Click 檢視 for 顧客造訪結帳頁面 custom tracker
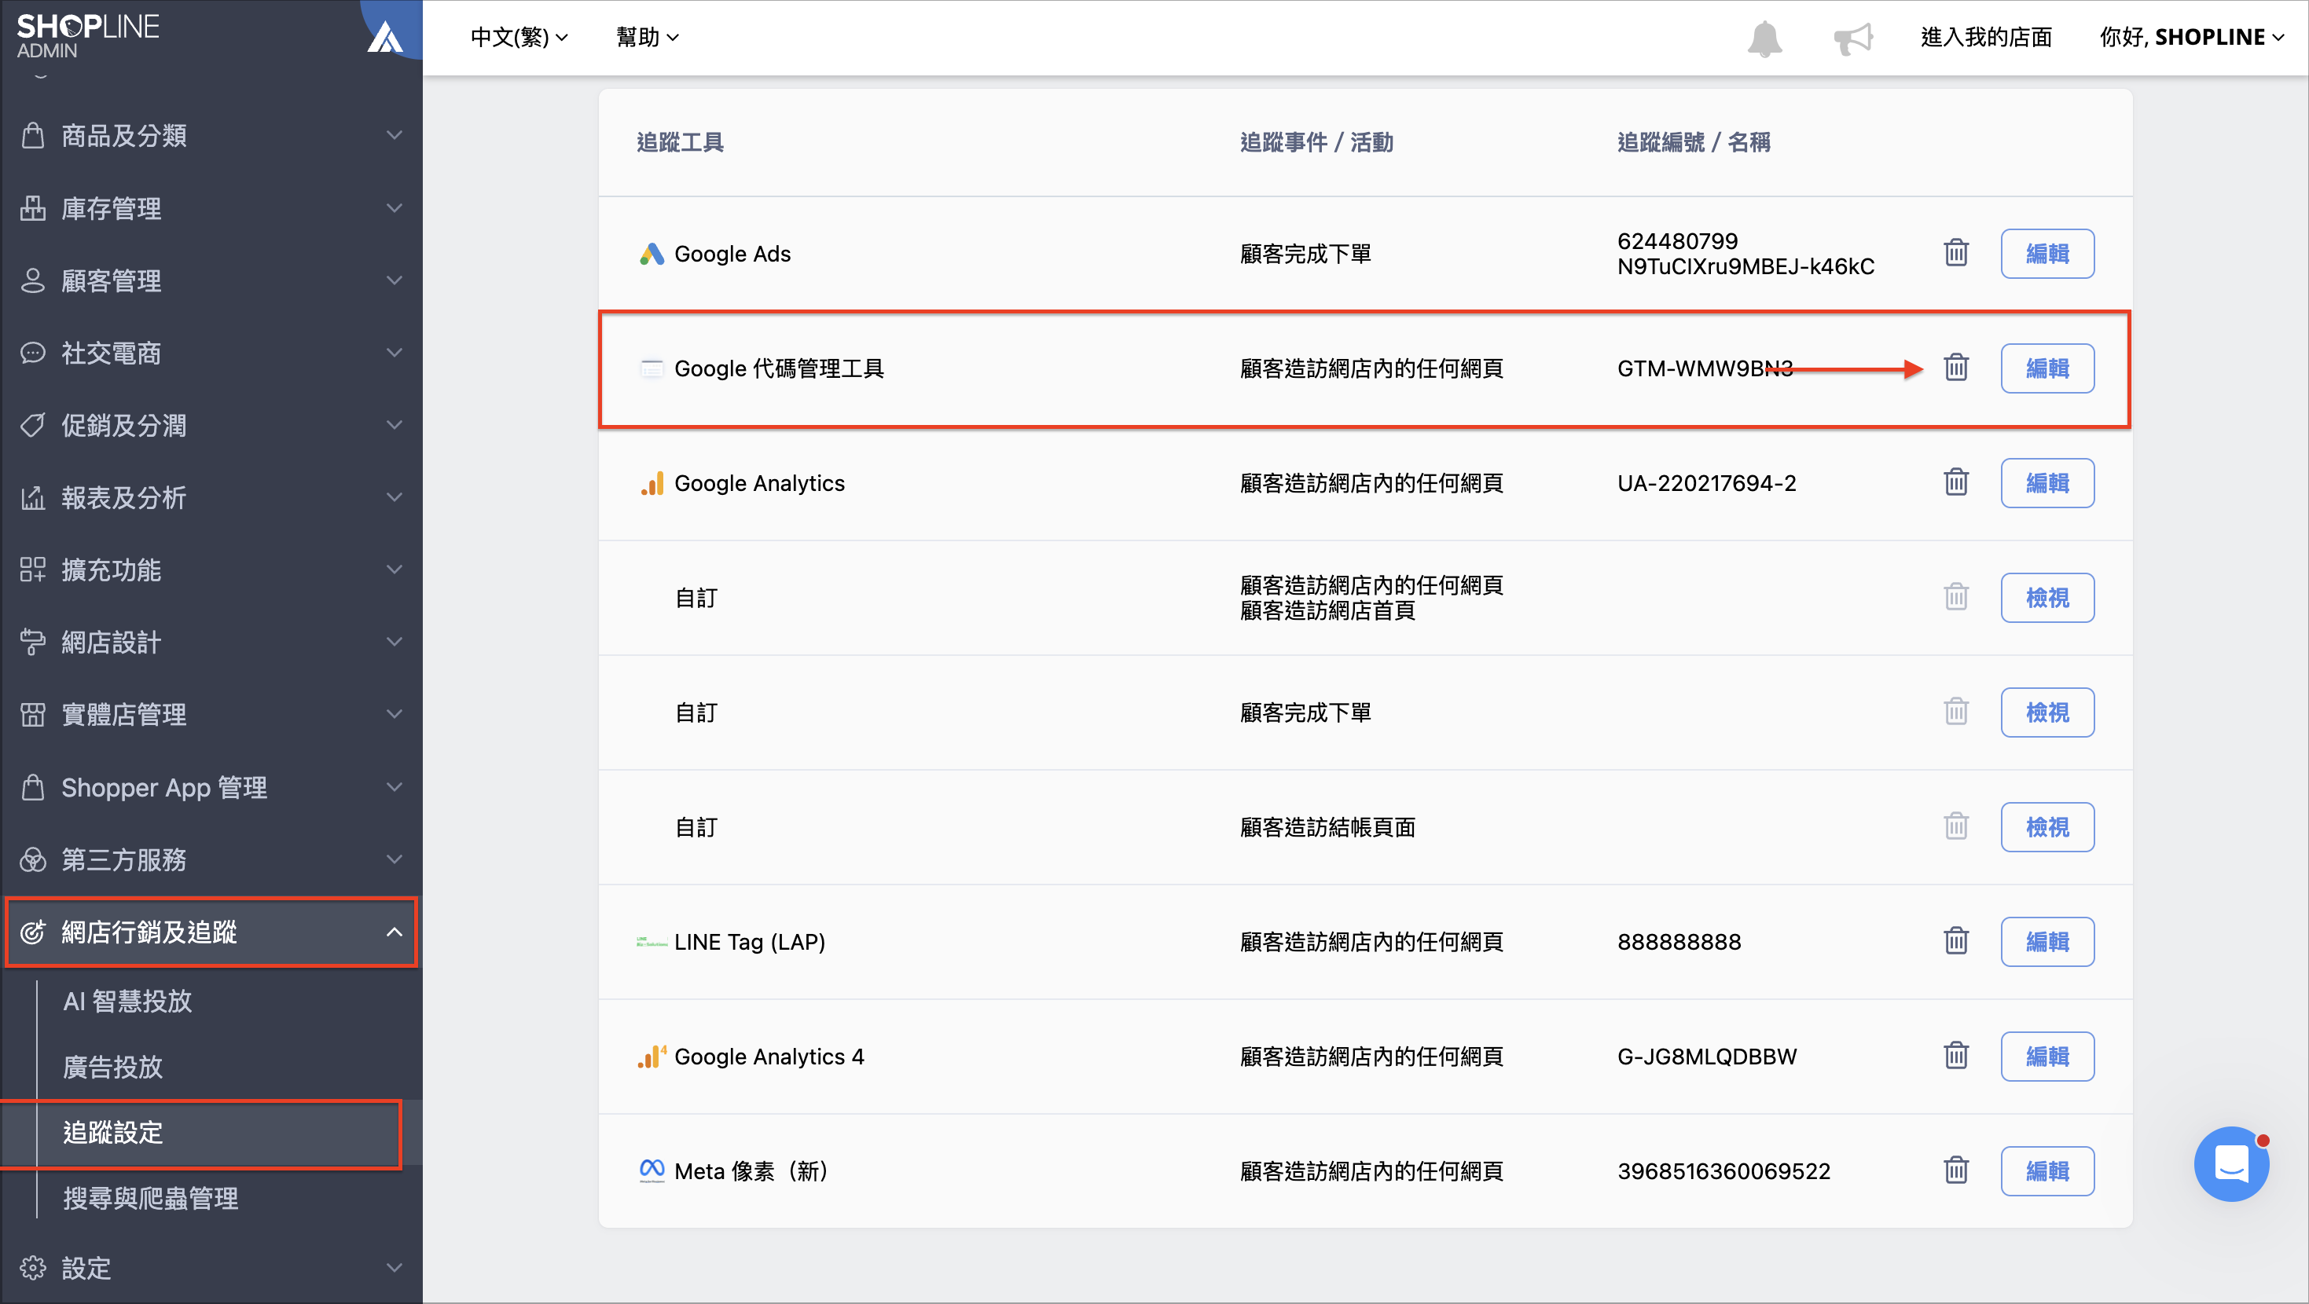The height and width of the screenshot is (1304, 2309). pyautogui.click(x=2047, y=827)
